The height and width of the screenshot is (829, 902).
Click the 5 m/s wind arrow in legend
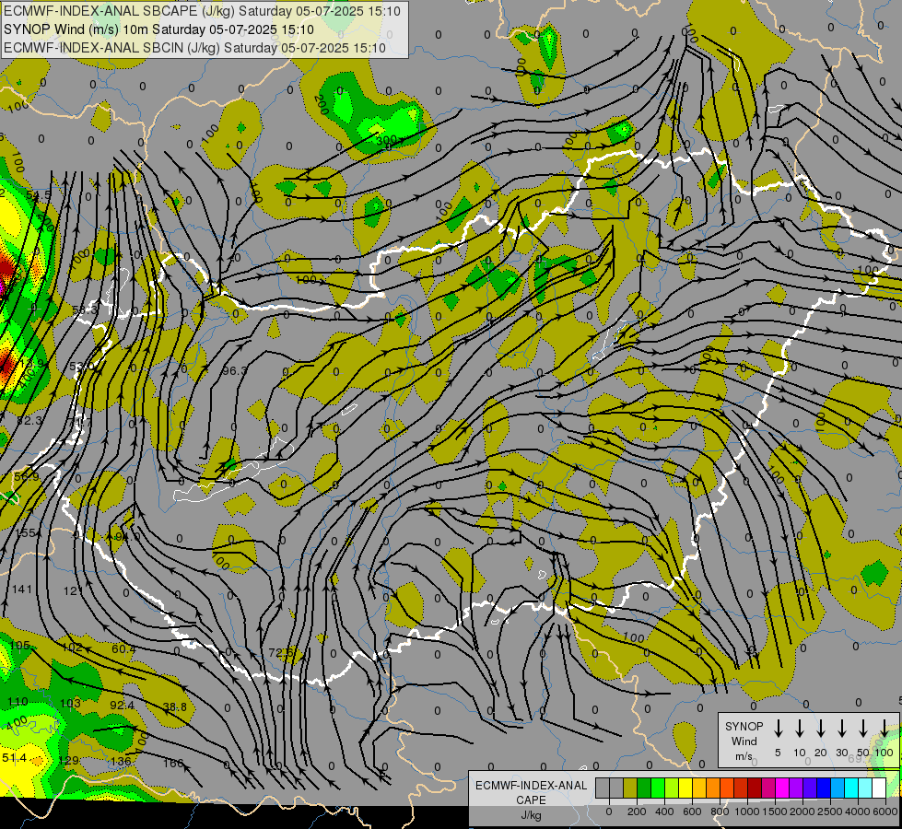click(x=778, y=729)
